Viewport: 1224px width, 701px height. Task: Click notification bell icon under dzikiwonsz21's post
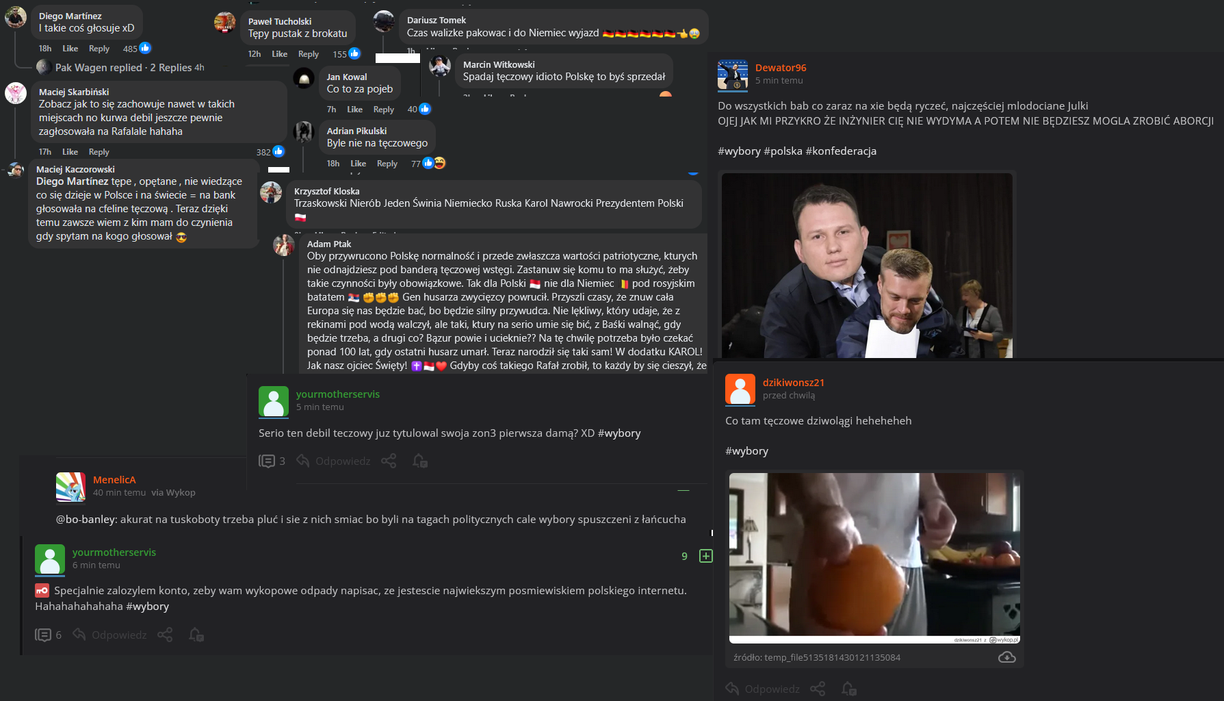[x=849, y=689]
